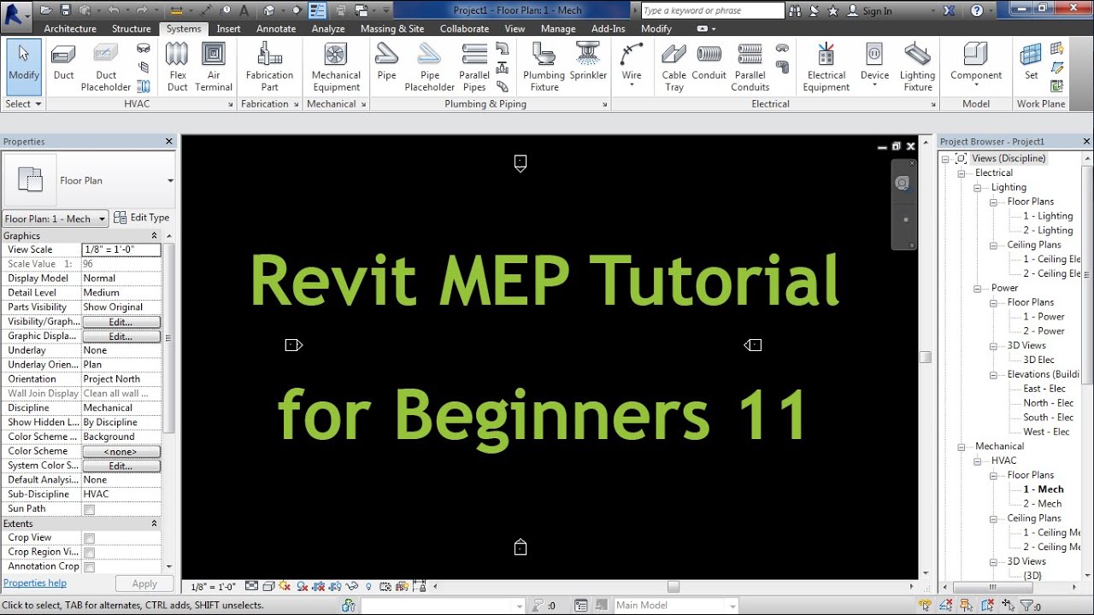
Task: Enable the Annotation Crop checkbox
Action: pyautogui.click(x=89, y=566)
